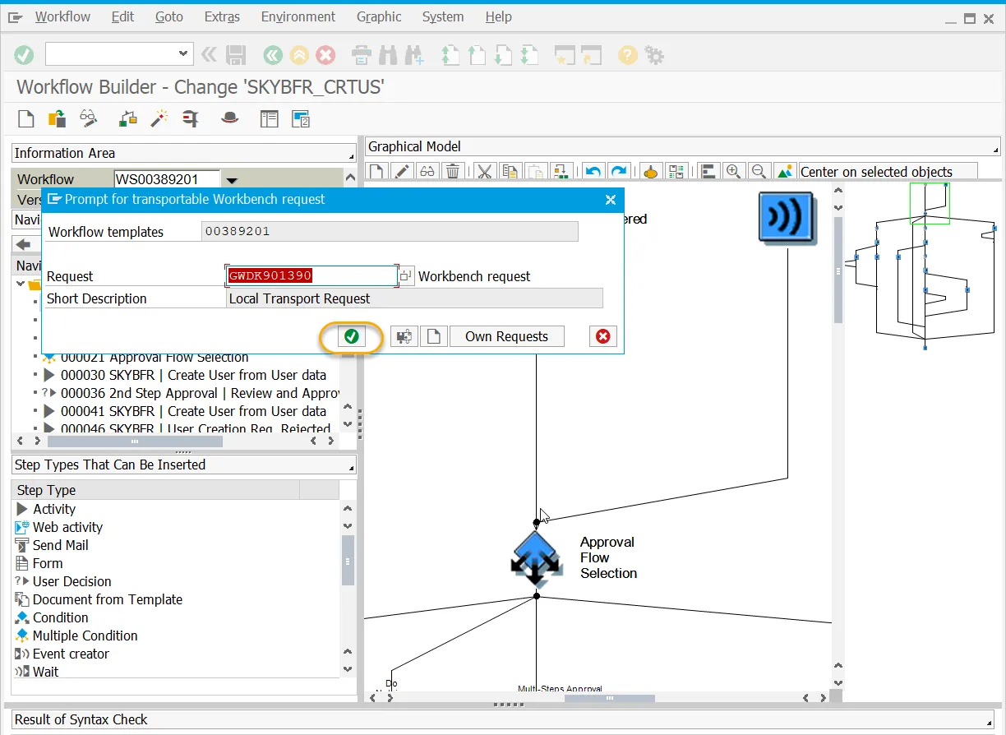Click the Delete trash icon in the Graphical Model toolbar
This screenshot has height=735, width=1006.
coord(453,171)
